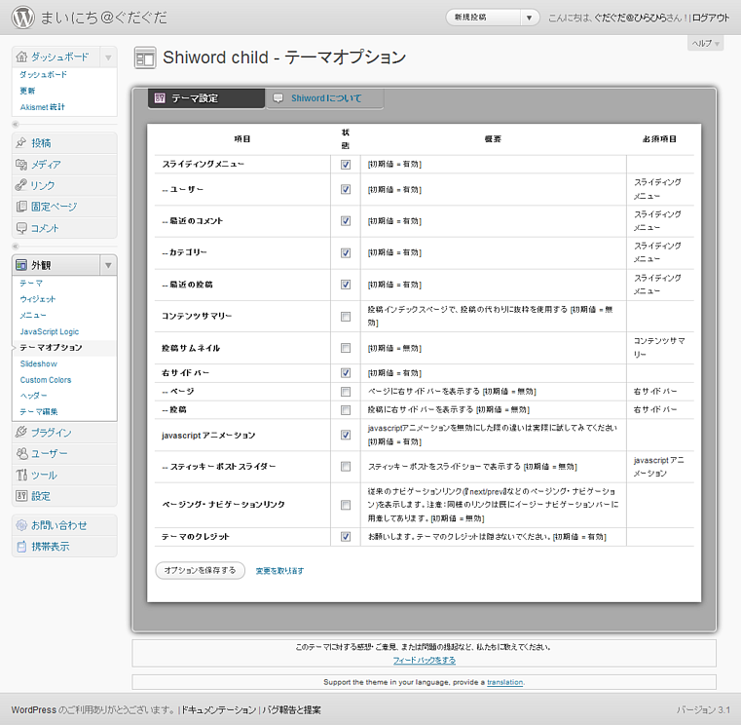
Task: Click the WordPress logo icon
Action: (x=22, y=18)
